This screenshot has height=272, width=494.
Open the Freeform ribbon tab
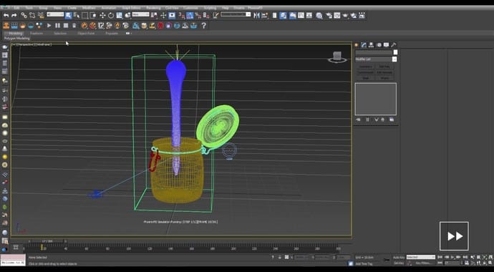(37, 33)
